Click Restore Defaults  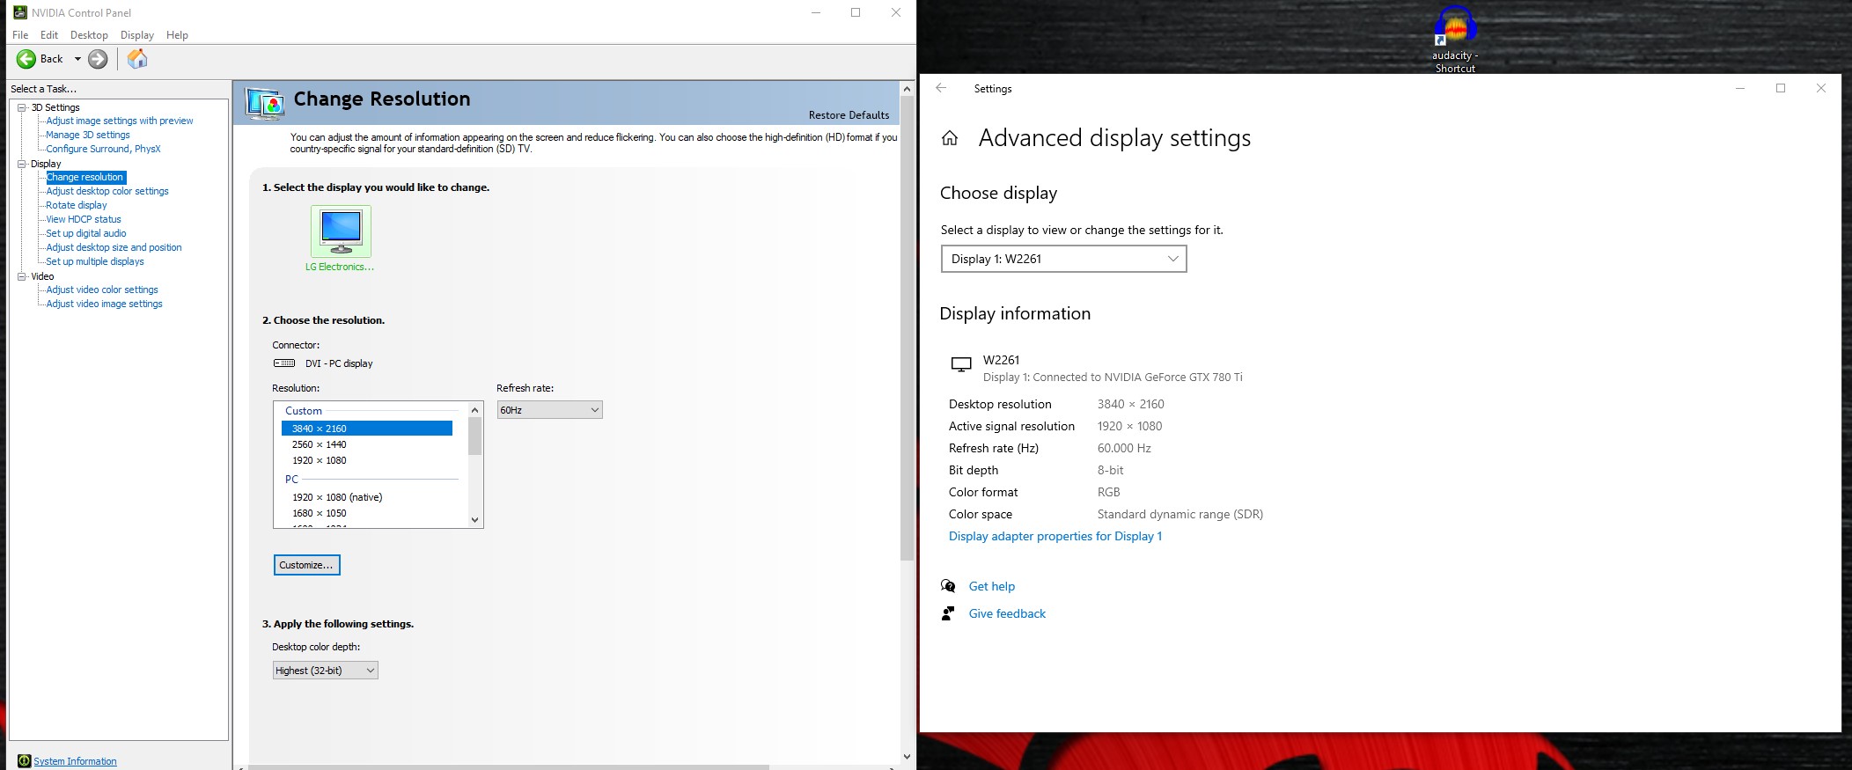(849, 115)
